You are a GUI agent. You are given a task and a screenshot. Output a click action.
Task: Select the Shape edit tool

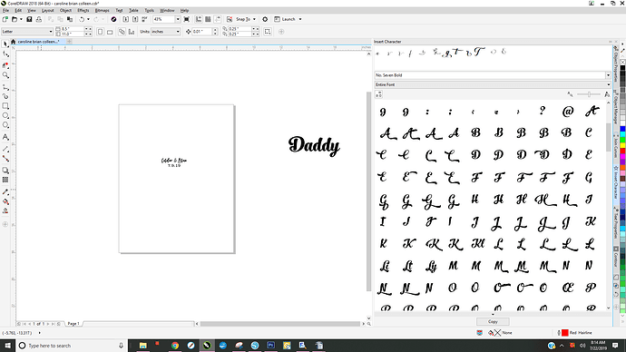click(5, 54)
